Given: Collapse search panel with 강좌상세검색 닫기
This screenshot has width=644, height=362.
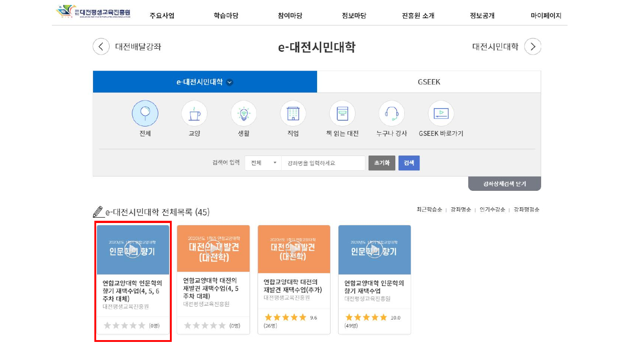Looking at the screenshot, I should [504, 184].
